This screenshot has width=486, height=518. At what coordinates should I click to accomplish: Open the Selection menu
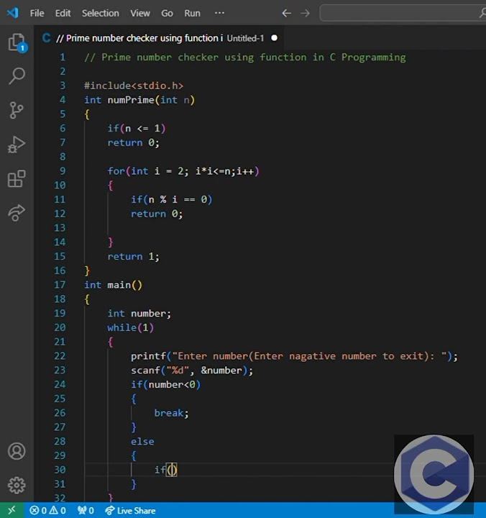(x=101, y=13)
